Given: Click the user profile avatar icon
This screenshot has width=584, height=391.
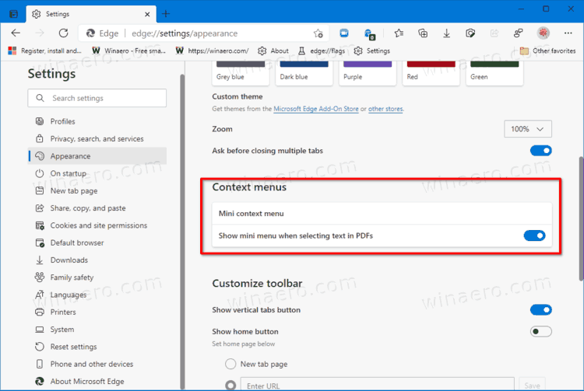Looking at the screenshot, I should point(544,33).
